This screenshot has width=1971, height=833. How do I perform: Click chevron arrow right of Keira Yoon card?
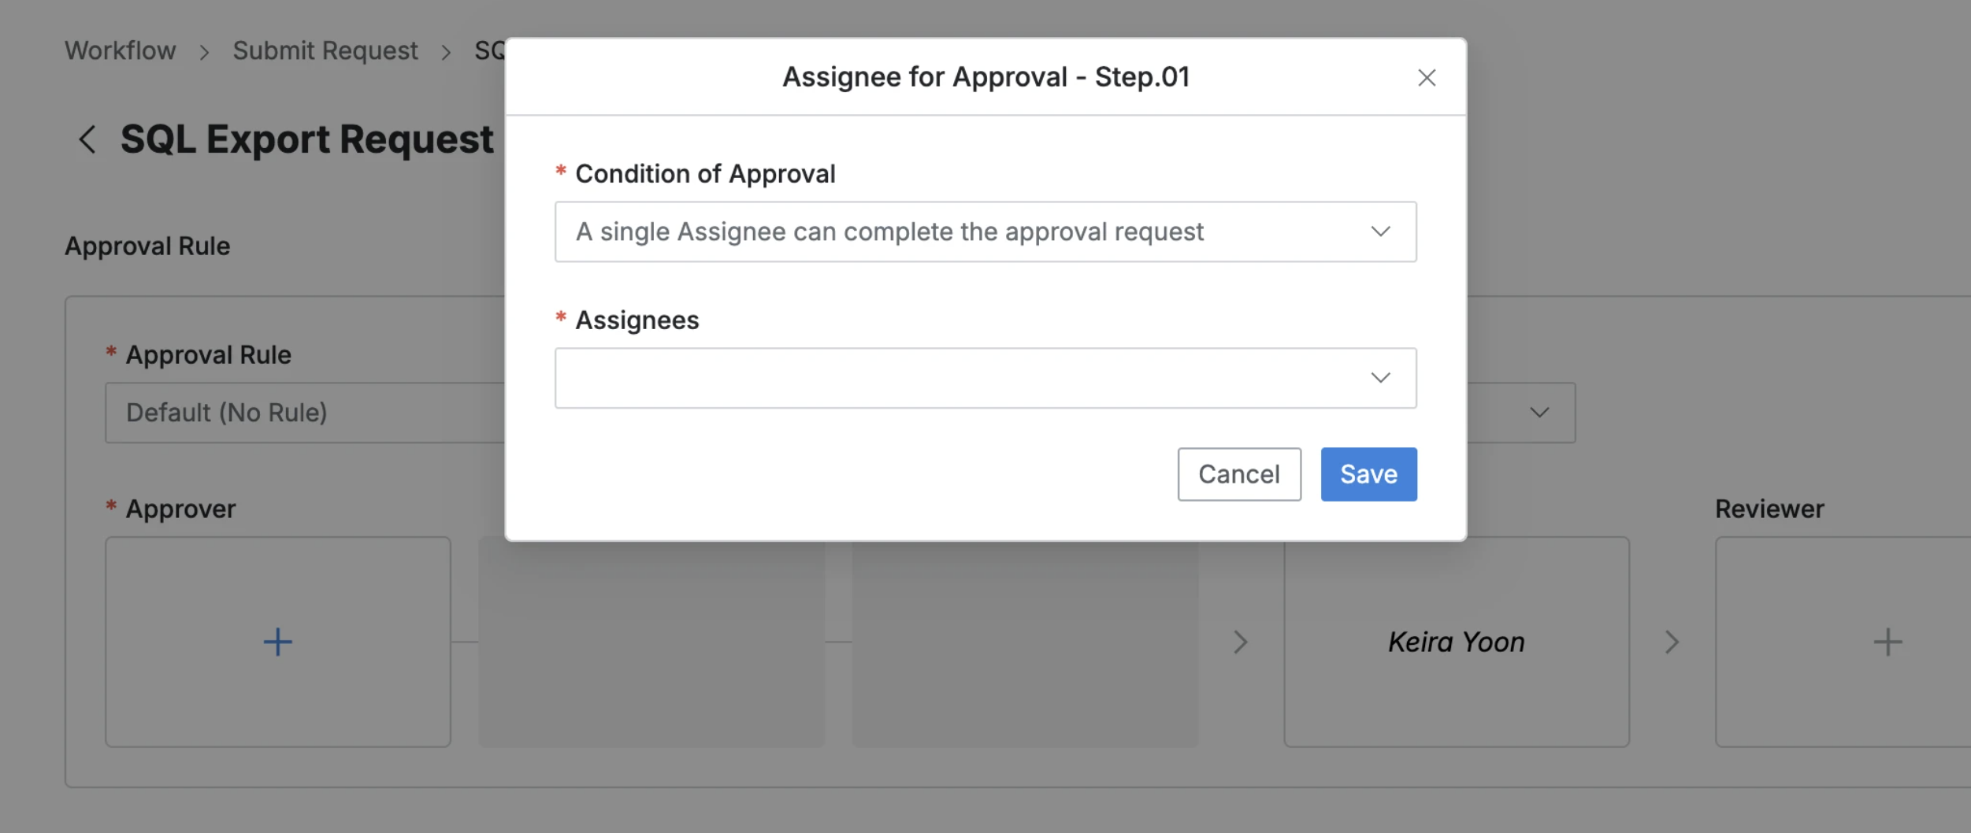point(1672,642)
